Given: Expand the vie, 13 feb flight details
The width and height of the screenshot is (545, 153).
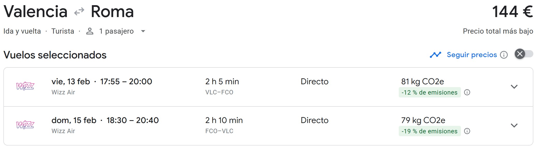Looking at the screenshot, I should 514,87.
